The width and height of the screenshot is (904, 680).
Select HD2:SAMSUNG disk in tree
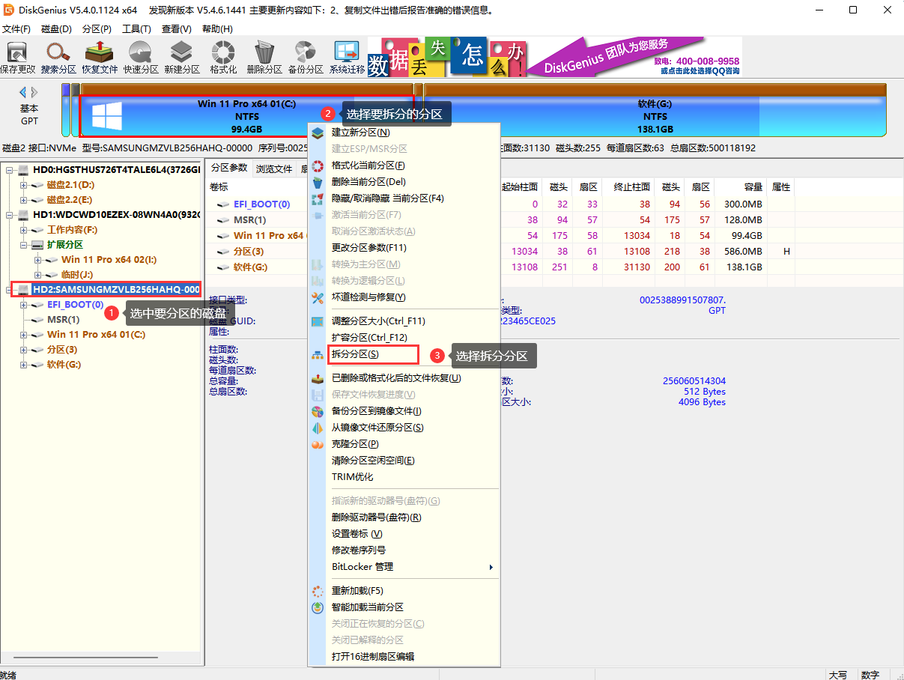116,290
